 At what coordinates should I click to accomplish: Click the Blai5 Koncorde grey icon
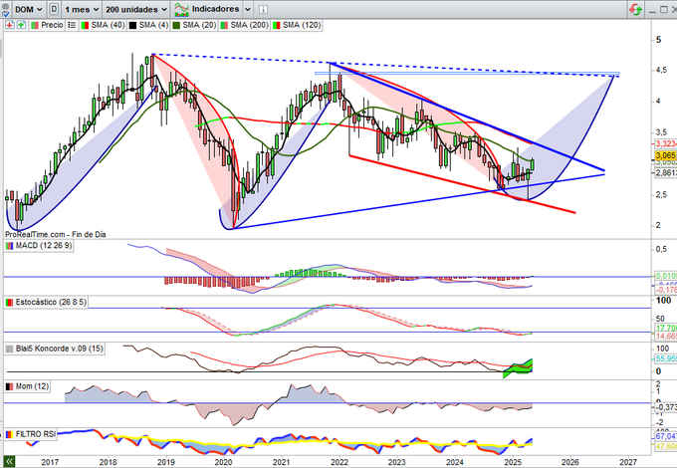click(x=9, y=349)
